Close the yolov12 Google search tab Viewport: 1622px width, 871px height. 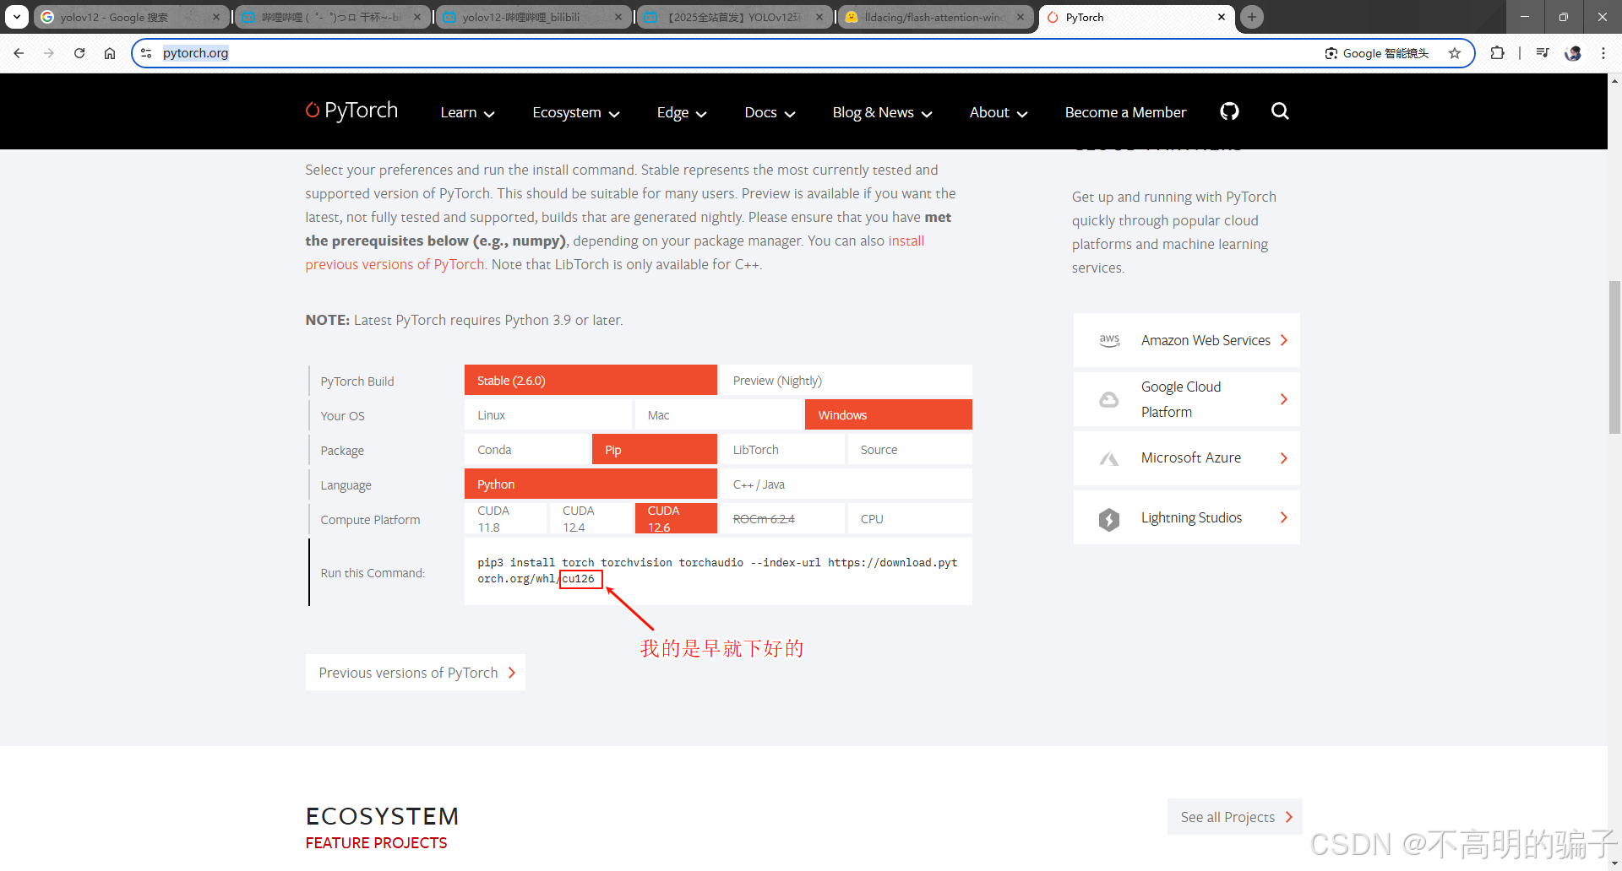click(x=216, y=17)
